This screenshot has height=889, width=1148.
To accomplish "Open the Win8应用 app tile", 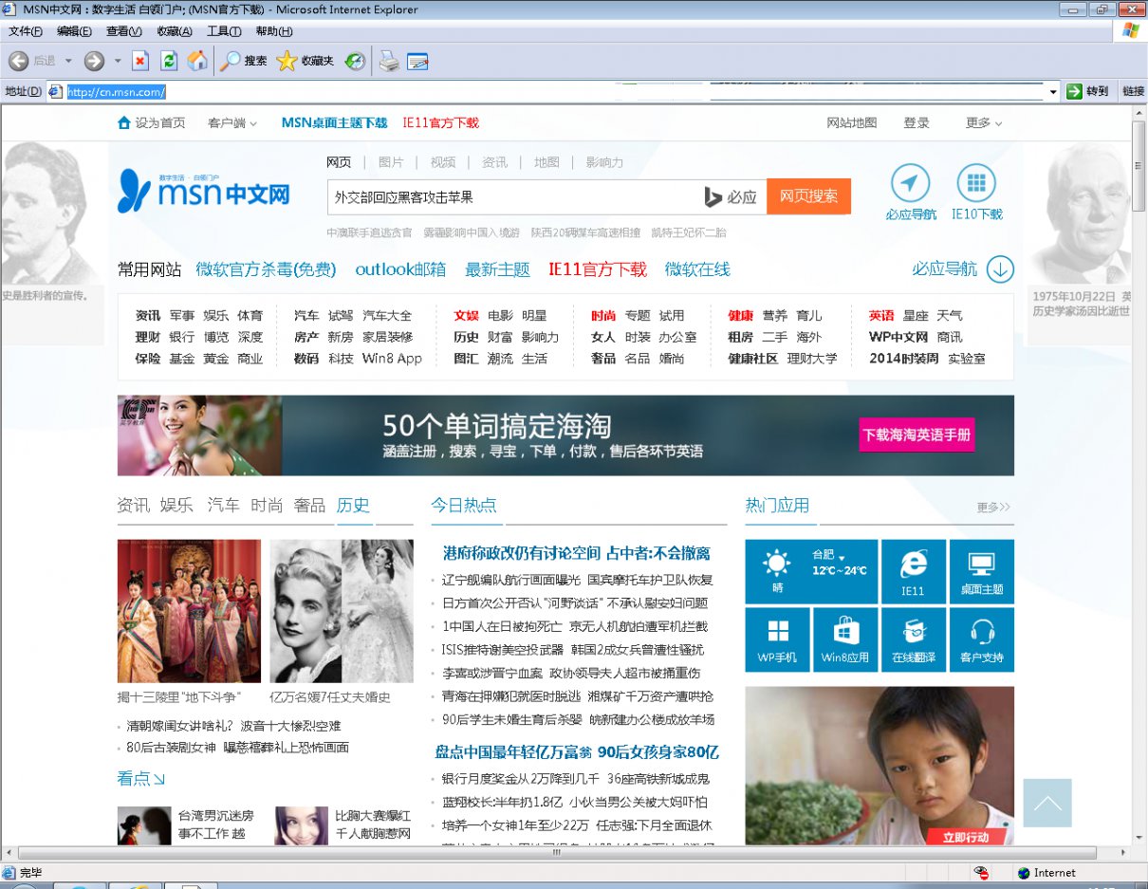I will 845,639.
